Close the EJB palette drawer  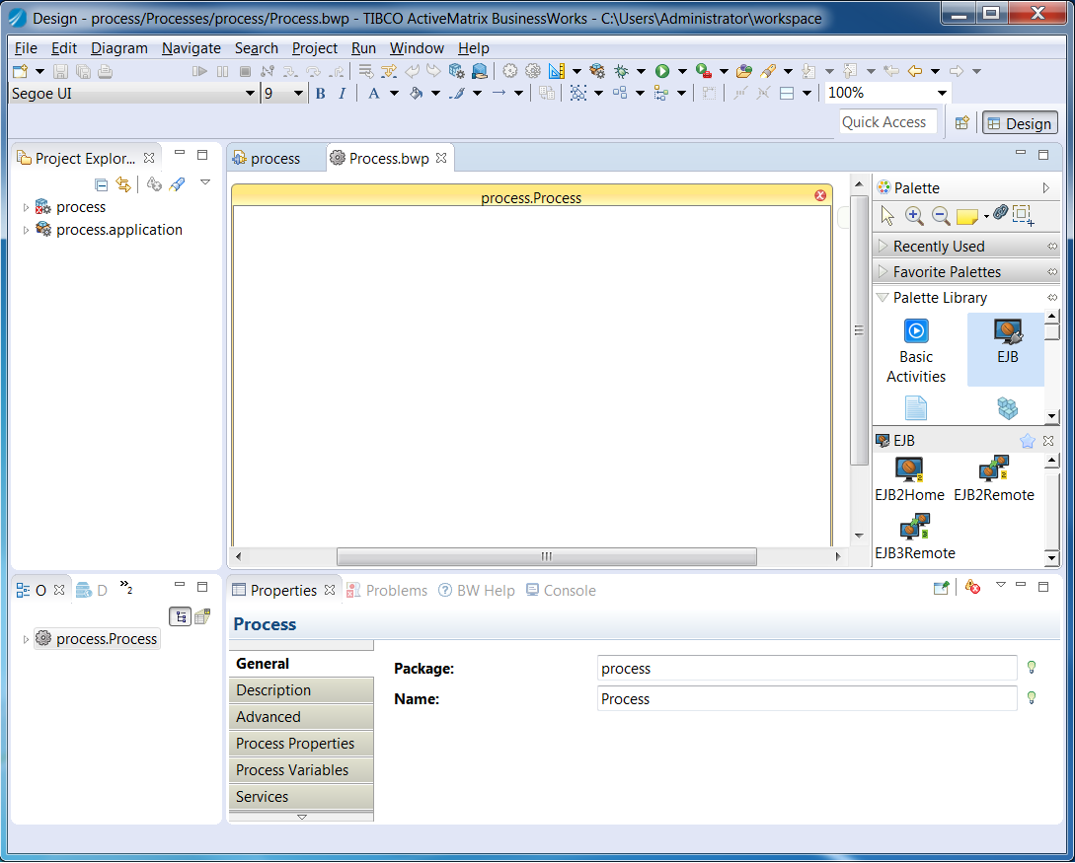1048,441
